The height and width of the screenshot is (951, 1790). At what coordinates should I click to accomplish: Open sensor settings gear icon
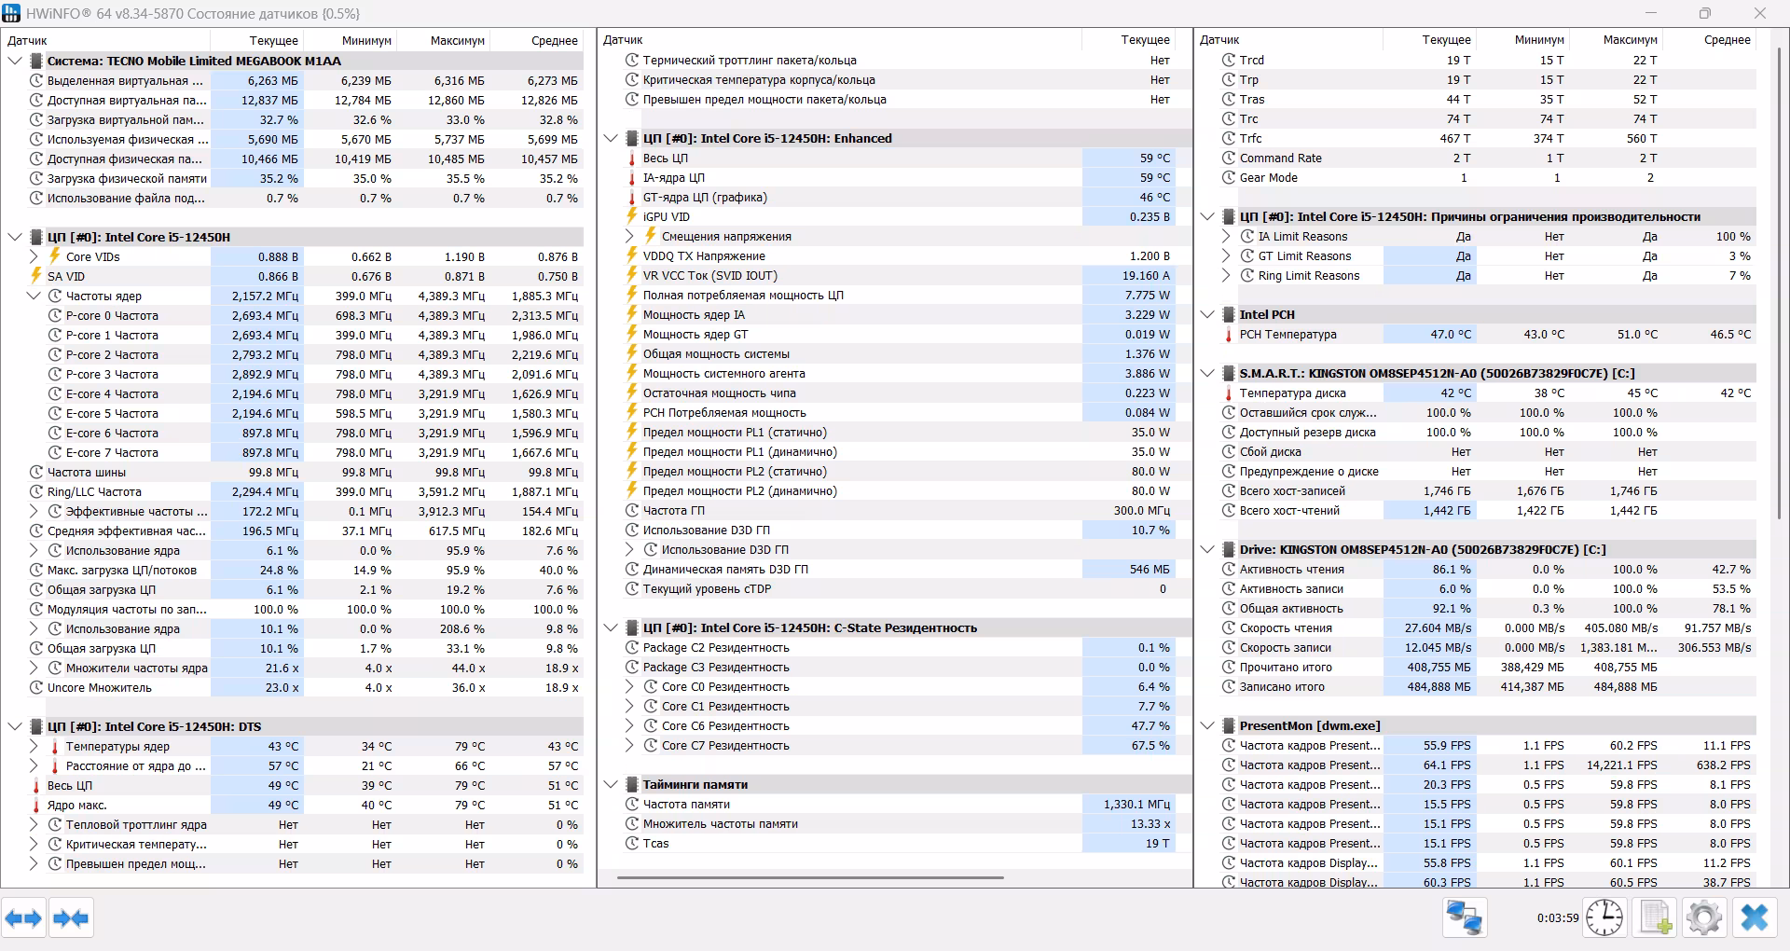tap(1704, 918)
